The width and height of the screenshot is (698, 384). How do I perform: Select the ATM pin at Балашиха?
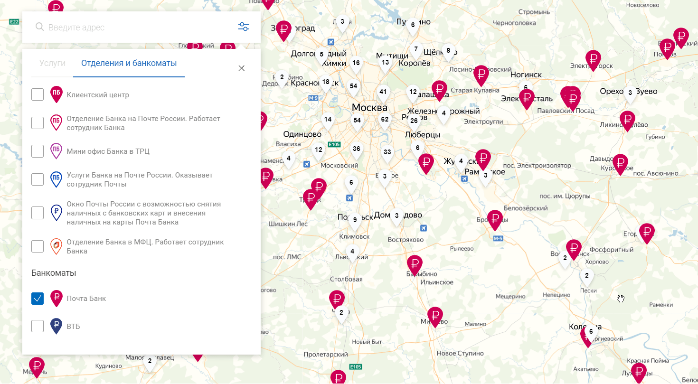click(440, 90)
